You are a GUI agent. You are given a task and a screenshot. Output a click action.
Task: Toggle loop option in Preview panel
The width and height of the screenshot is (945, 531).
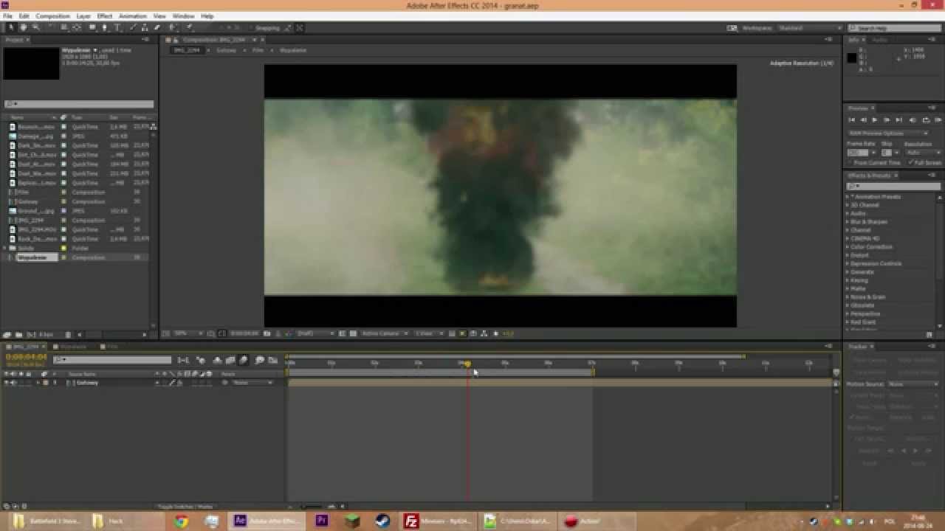(x=926, y=120)
